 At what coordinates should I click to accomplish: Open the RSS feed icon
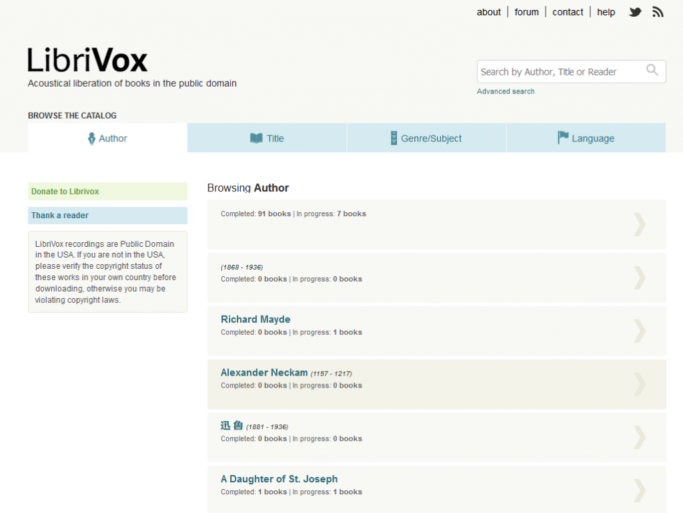point(658,12)
